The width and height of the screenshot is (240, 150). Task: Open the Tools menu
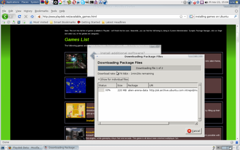[54, 11]
